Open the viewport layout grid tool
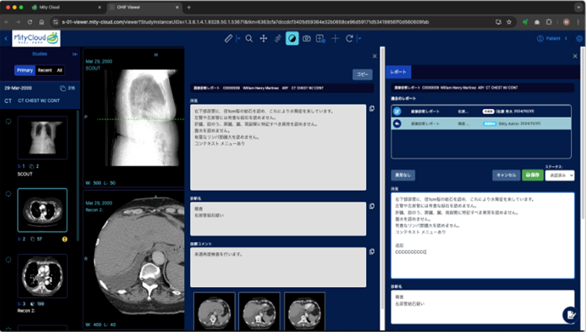 (x=321, y=39)
